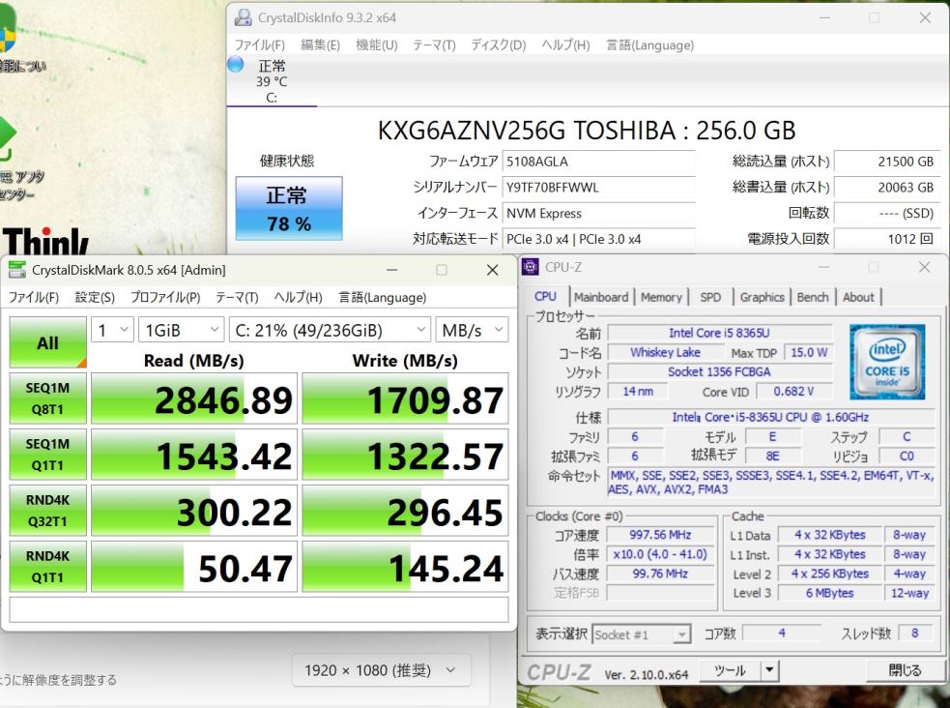Image resolution: width=950 pixels, height=708 pixels.
Task: Click the ツール button in CPU-Z
Action: [x=730, y=670]
